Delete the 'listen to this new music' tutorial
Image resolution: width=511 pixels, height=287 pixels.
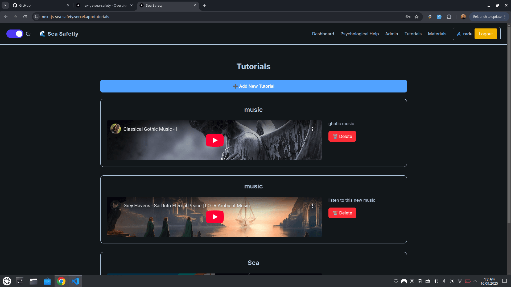(x=342, y=213)
